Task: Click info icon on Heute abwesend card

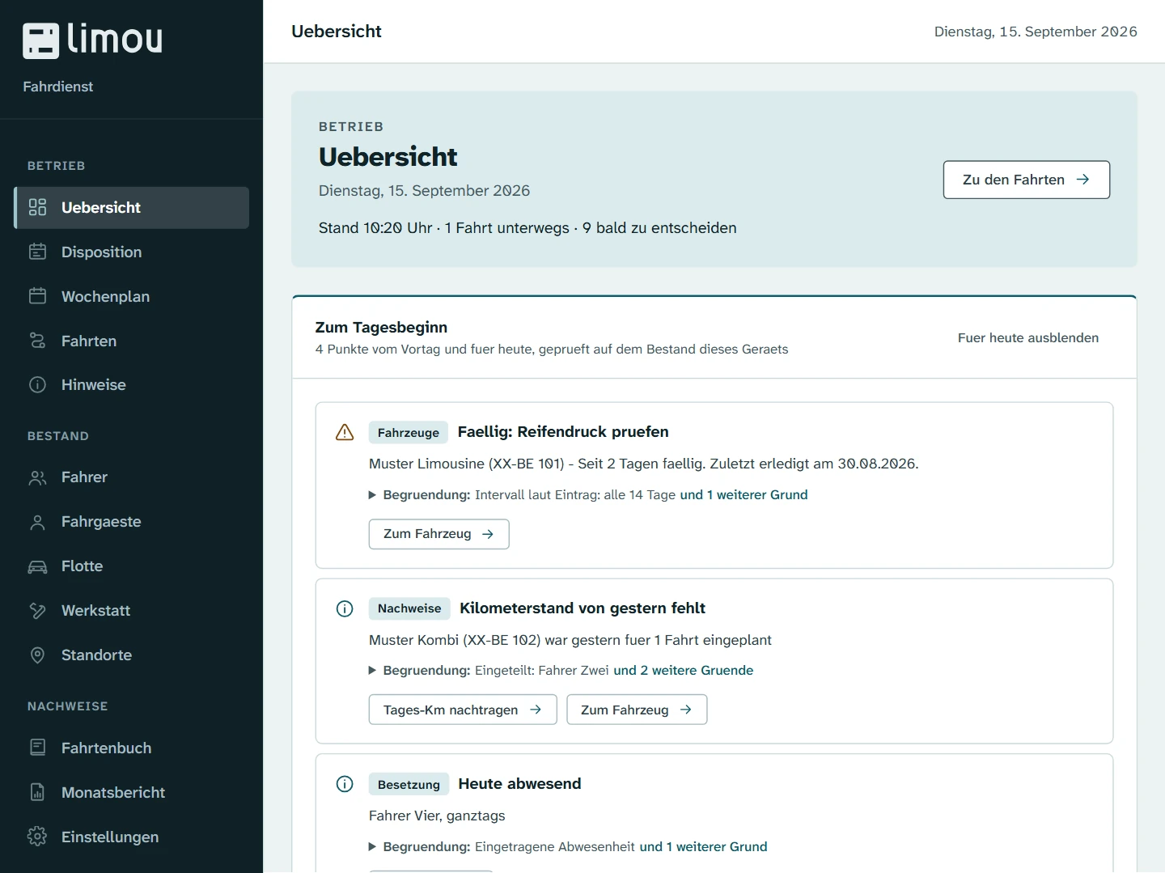Action: pos(345,784)
